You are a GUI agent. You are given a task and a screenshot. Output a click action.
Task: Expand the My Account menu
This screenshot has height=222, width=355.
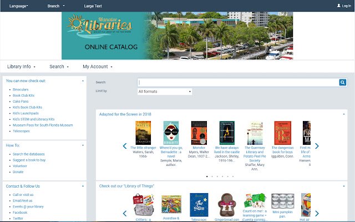[x=98, y=67]
